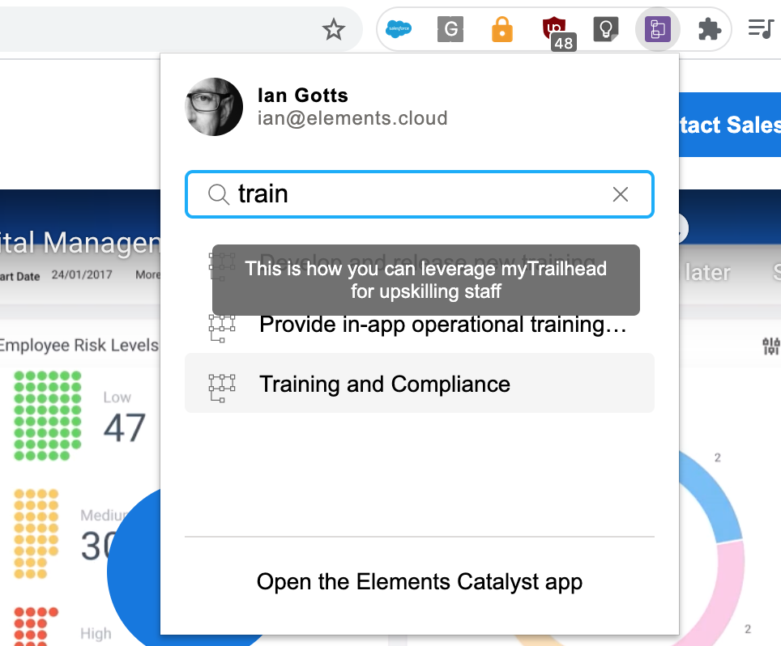781x646 pixels.
Task: Open the filter sliders icon on dashboard
Action: click(770, 346)
